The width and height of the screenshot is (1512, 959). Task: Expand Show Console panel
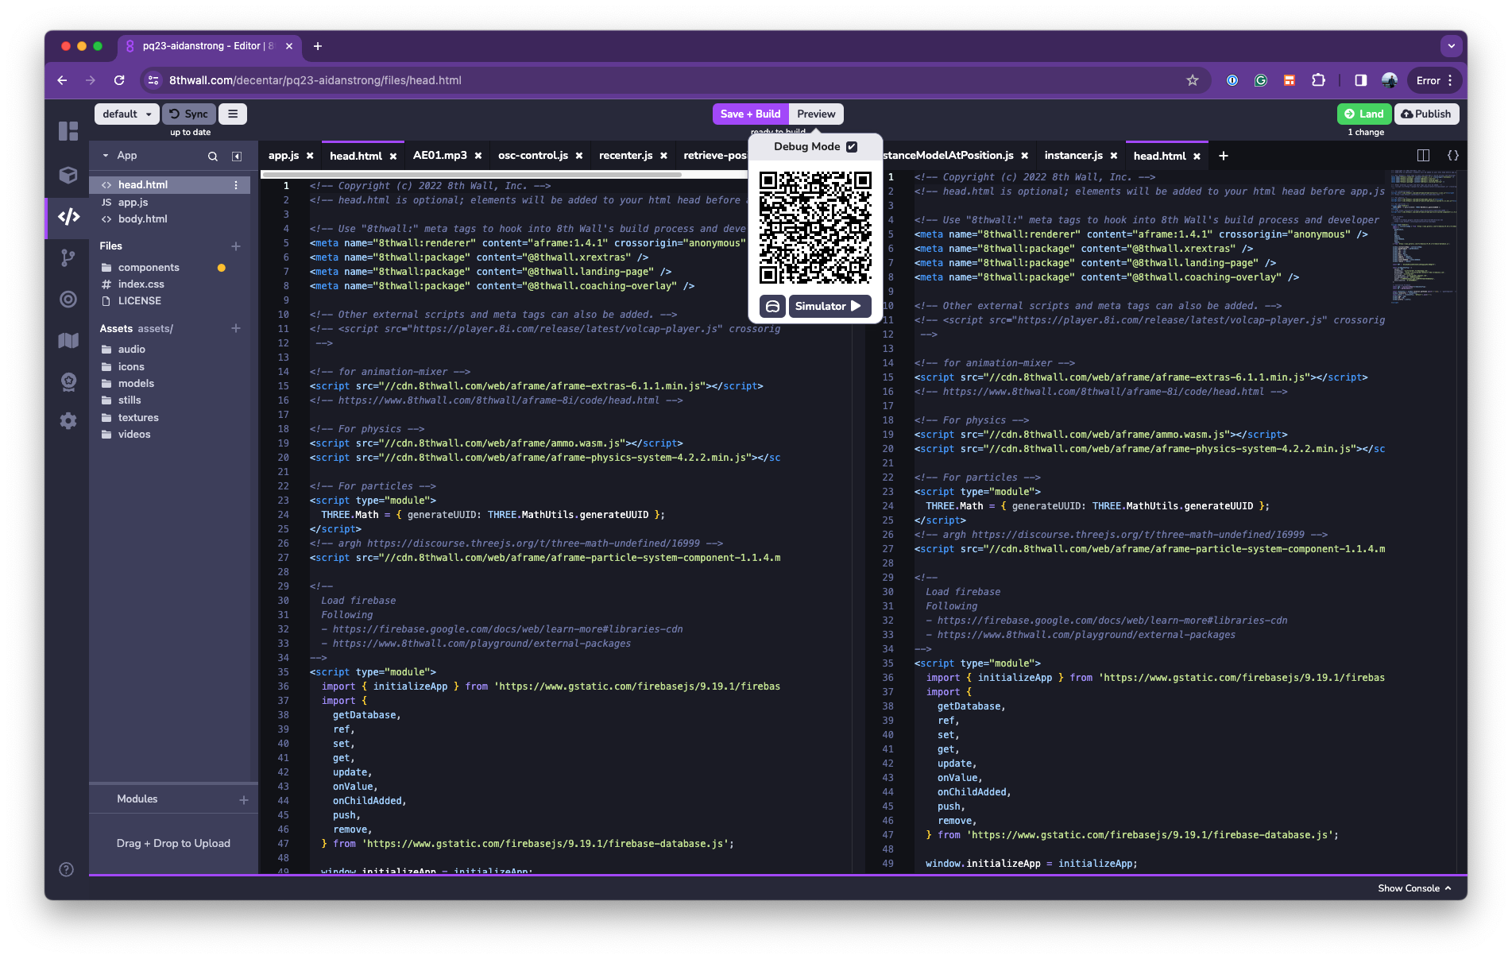(x=1414, y=888)
